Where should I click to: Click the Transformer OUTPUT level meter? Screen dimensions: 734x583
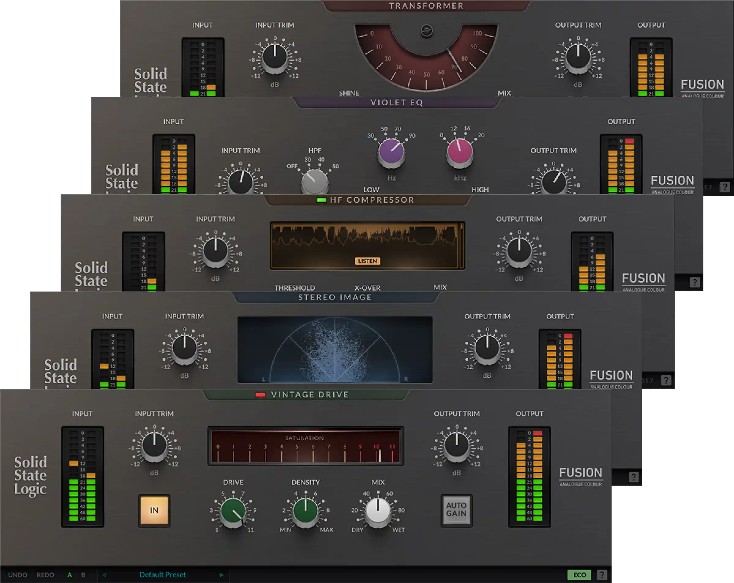click(x=651, y=67)
